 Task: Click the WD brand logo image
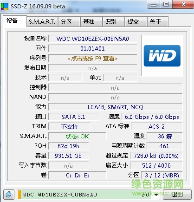click(162, 56)
